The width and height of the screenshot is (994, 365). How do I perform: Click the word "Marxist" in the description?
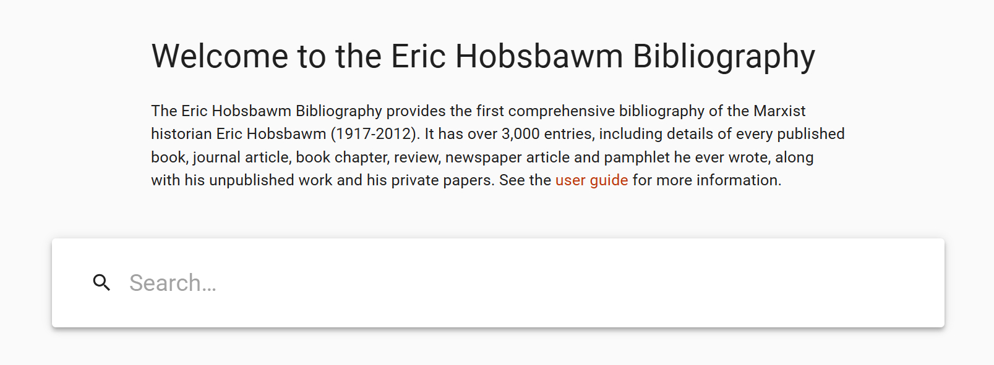click(x=779, y=111)
